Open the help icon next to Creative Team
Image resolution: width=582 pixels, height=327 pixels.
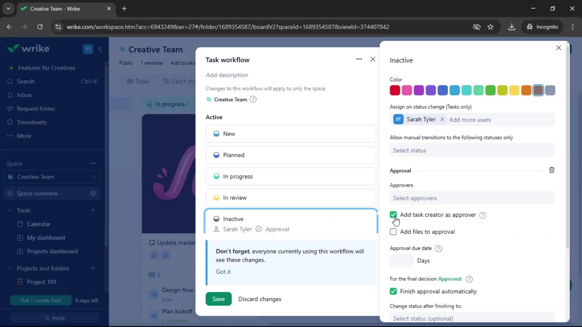tap(253, 99)
